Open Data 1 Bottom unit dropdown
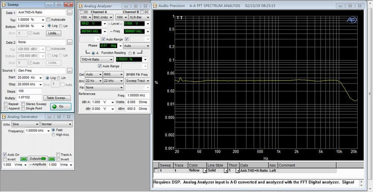This screenshot has width=373, height=192. click(x=43, y=26)
